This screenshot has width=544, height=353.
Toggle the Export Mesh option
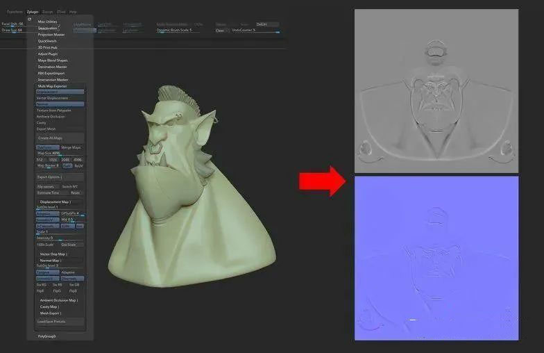click(x=60, y=129)
